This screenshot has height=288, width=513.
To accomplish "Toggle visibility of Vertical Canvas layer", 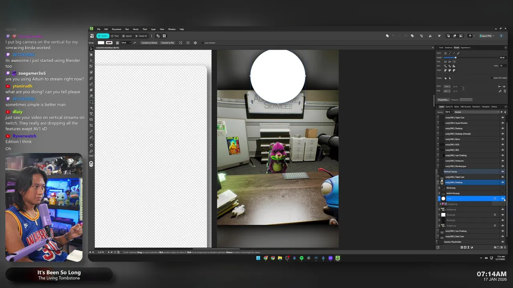I will [x=503, y=172].
